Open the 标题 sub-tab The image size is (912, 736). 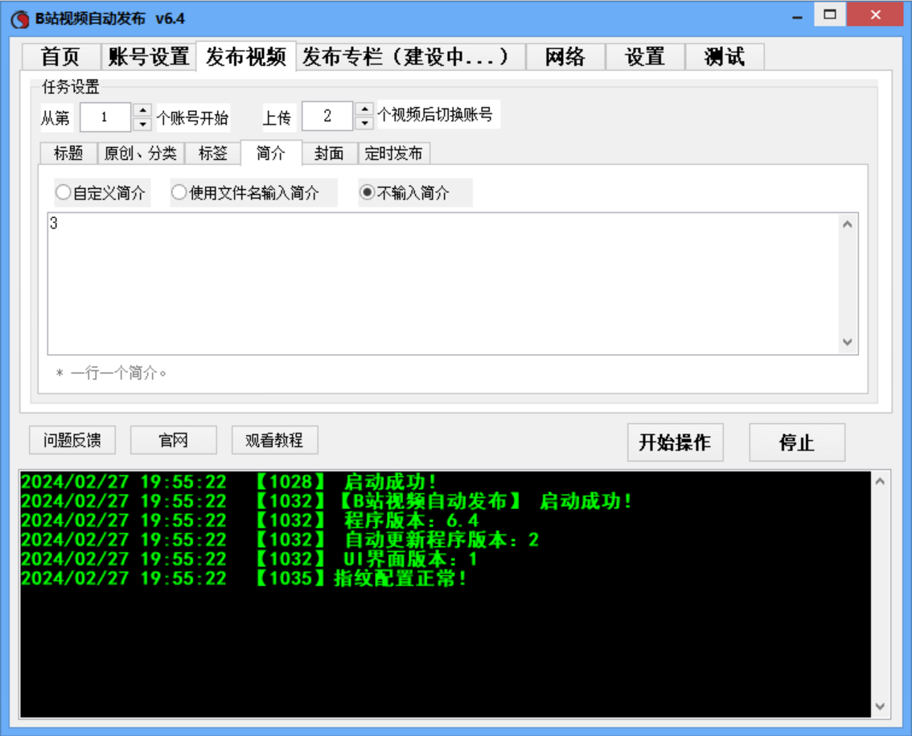(x=68, y=154)
